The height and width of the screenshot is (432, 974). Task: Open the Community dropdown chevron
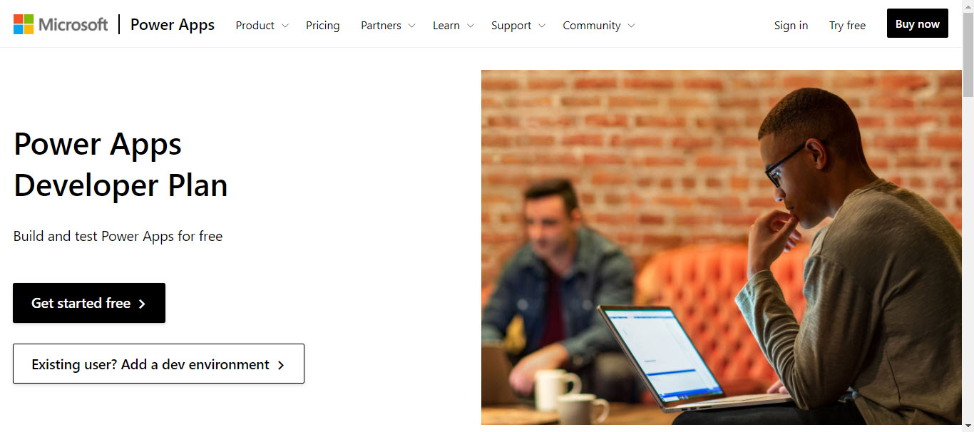631,26
